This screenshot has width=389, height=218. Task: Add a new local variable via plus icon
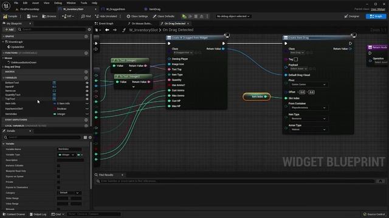[x=86, y=125]
